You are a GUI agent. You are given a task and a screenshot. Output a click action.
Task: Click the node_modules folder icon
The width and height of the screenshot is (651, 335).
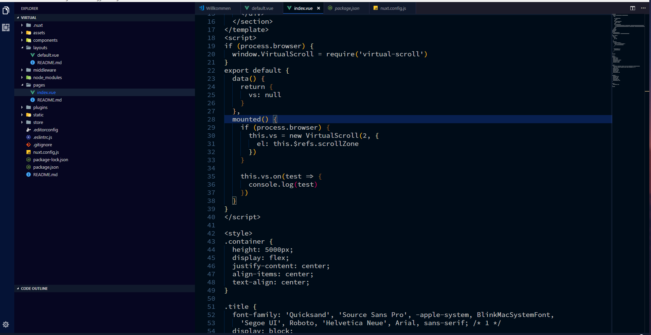29,77
